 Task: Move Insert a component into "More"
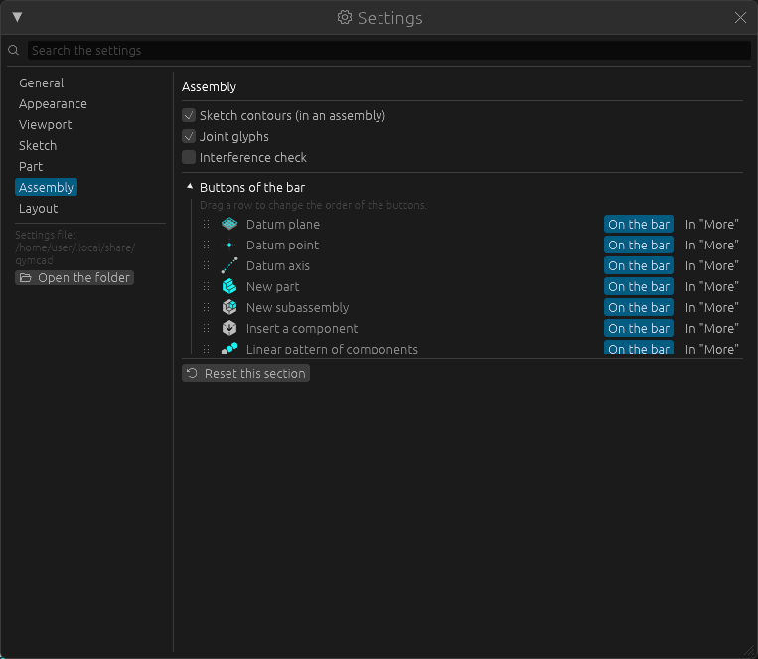pyautogui.click(x=711, y=328)
